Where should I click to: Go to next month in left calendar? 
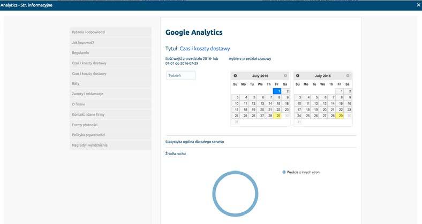click(x=285, y=76)
